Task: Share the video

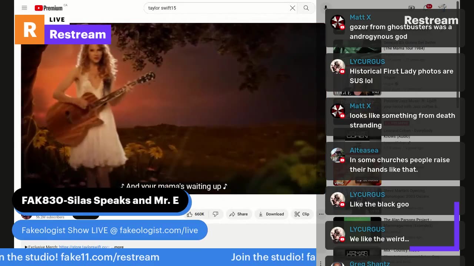Action: (x=238, y=214)
